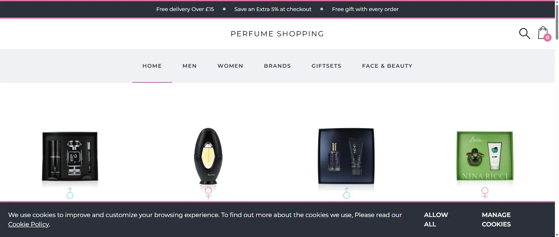
Task: Read the Cookie Policy link
Action: (x=28, y=224)
